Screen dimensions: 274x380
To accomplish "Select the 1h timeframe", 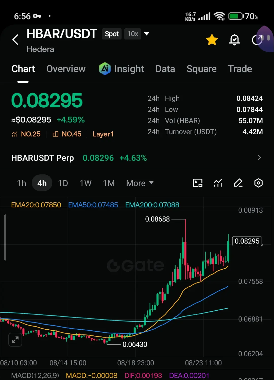I will [22, 183].
